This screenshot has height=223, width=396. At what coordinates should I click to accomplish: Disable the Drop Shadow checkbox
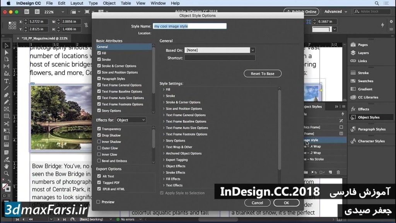pyautogui.click(x=99, y=135)
